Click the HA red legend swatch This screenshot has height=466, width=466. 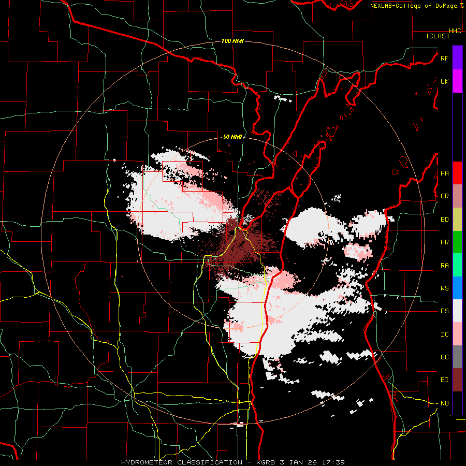pyautogui.click(x=457, y=173)
